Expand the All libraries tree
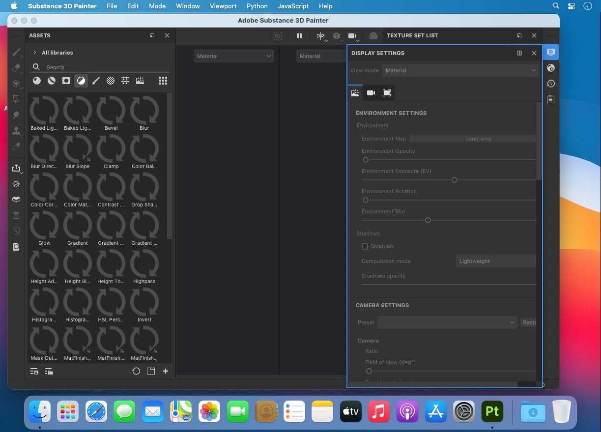The width and height of the screenshot is (601, 432). [35, 53]
